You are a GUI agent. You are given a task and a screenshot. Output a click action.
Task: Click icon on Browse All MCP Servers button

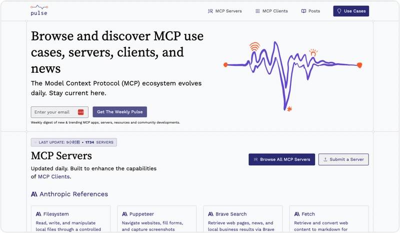coord(255,160)
